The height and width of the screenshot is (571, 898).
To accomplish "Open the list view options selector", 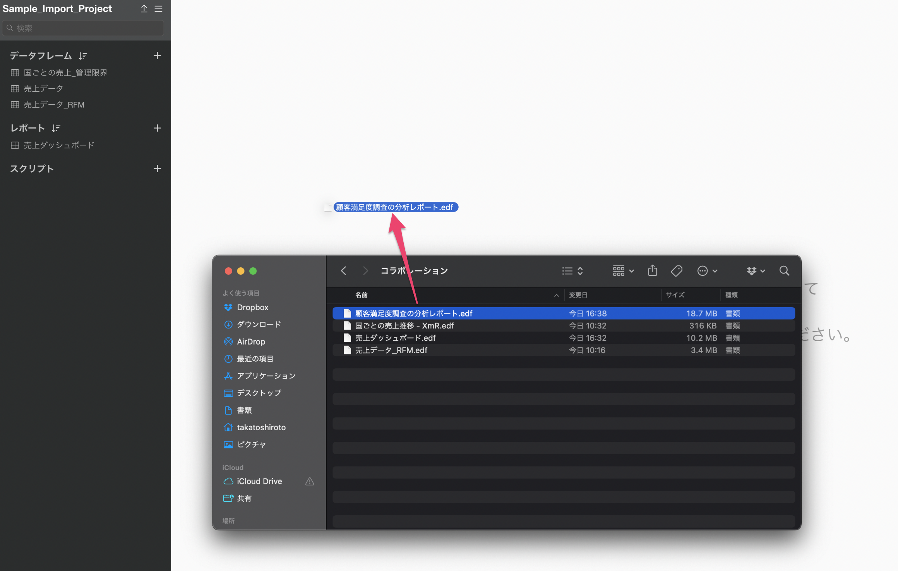I will pos(572,271).
